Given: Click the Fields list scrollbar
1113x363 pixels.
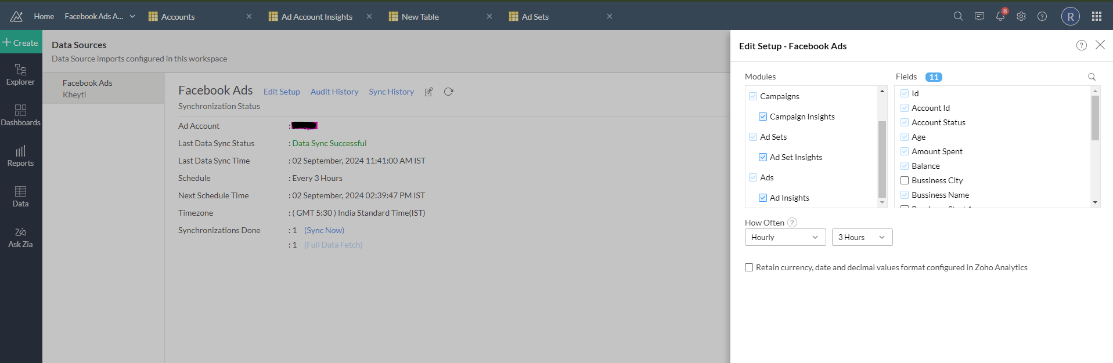Looking at the screenshot, I should [x=1095, y=118].
